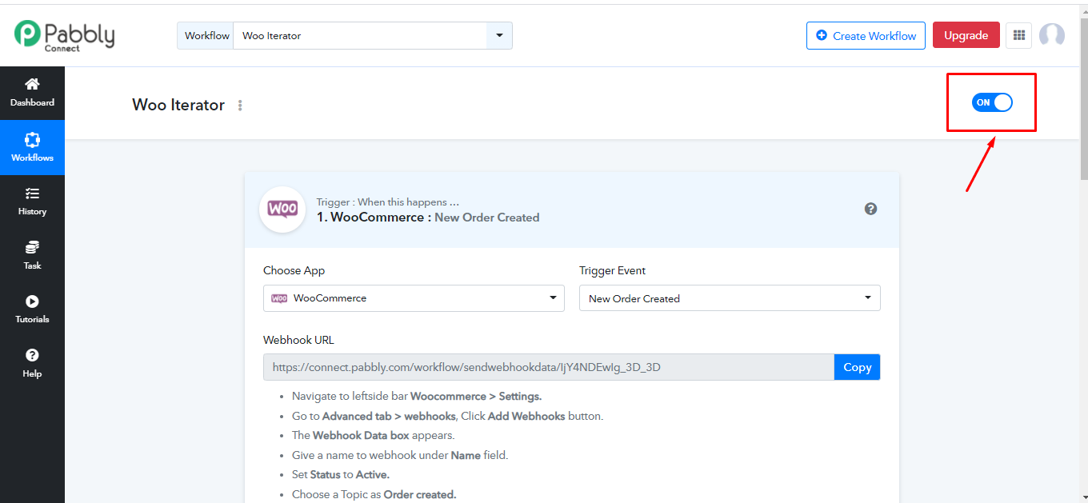Click the 'Woo Iterator' page title
The width and height of the screenshot is (1088, 503).
click(178, 105)
